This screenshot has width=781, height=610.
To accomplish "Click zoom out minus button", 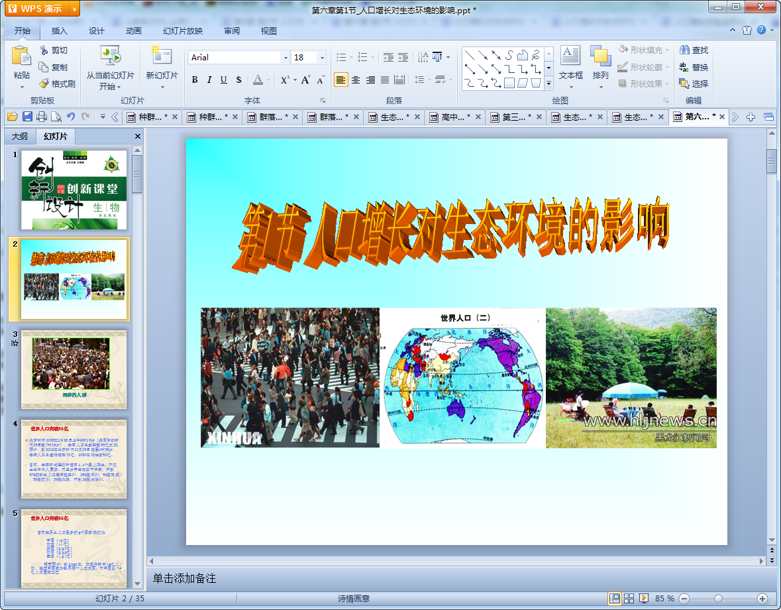I will [684, 599].
